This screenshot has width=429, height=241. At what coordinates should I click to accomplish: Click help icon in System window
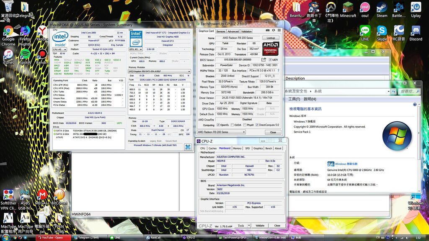pyautogui.click(x=415, y=104)
